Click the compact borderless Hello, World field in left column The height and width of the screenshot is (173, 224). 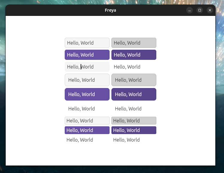tap(87, 140)
